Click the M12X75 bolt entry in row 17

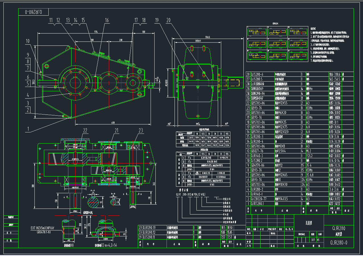[x=282, y=127]
